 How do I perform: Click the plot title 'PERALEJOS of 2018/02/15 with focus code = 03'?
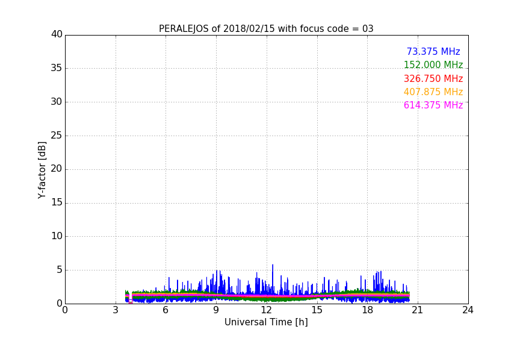(266, 29)
